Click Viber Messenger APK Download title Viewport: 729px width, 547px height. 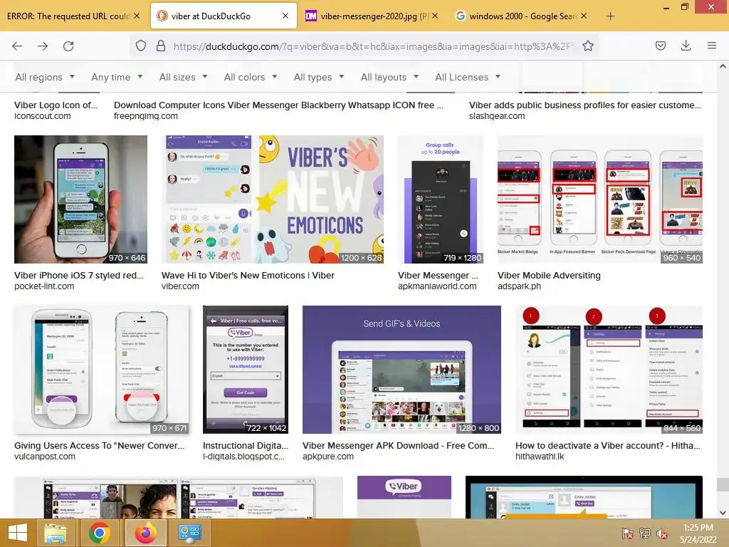(x=399, y=446)
